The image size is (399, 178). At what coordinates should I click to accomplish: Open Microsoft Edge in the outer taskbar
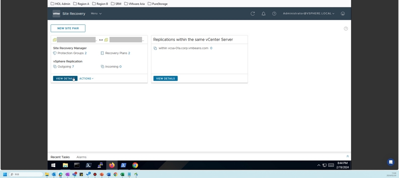(x=61, y=174)
